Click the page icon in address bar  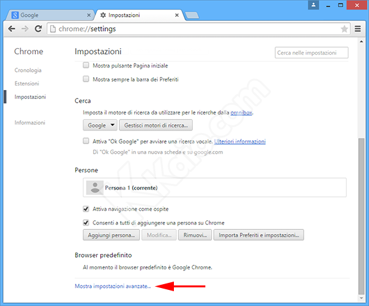[x=53, y=29]
